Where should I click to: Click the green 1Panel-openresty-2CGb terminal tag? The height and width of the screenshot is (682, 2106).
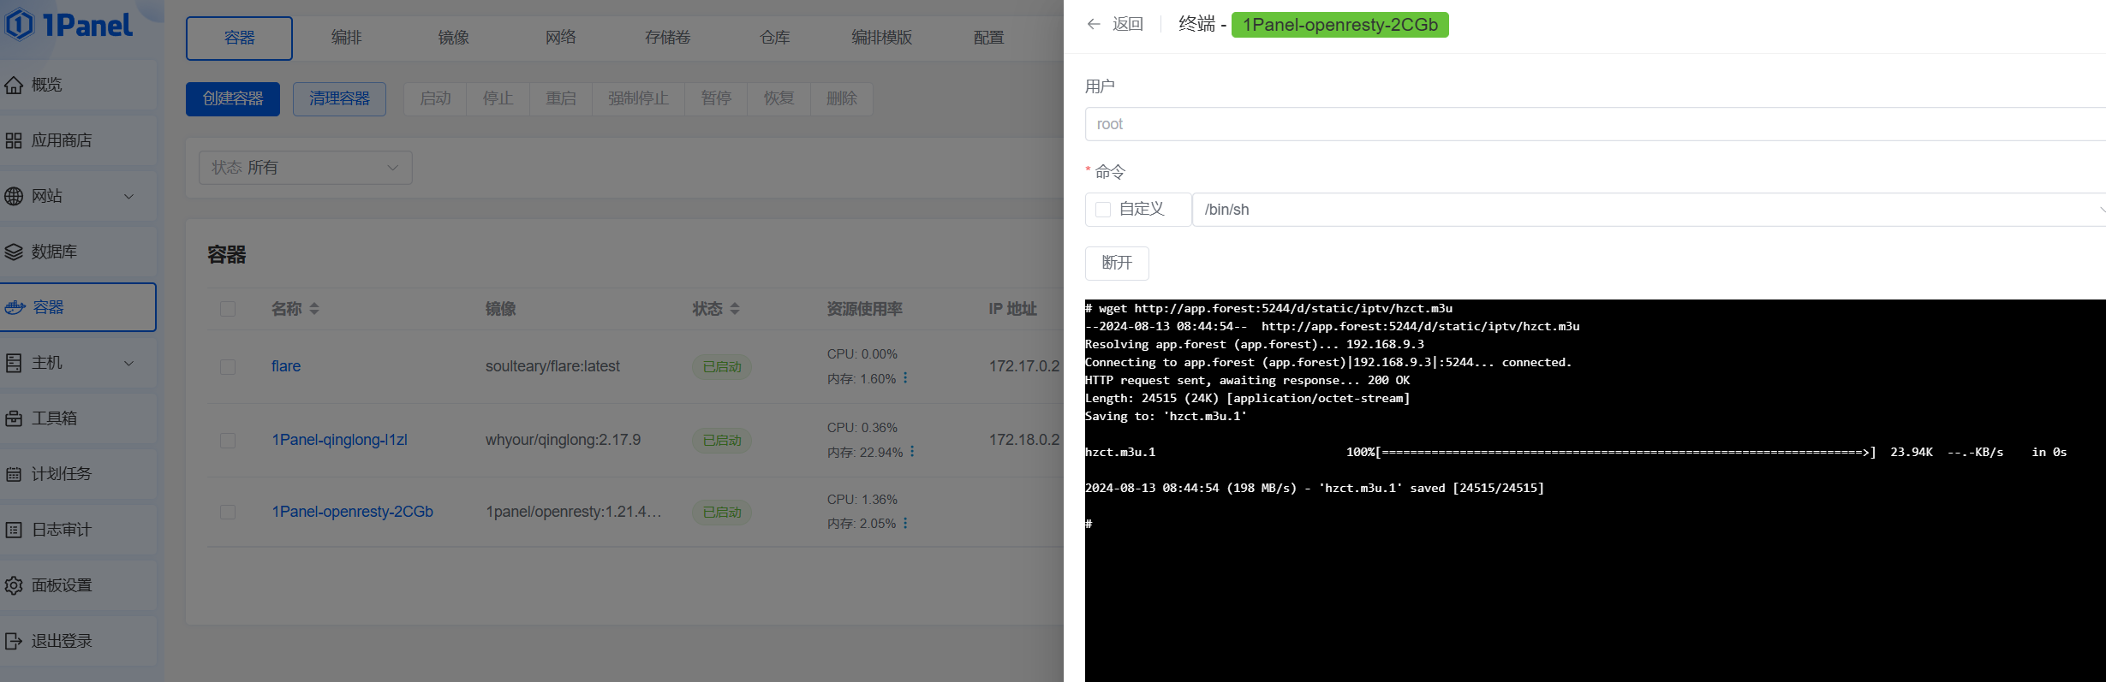click(x=1339, y=25)
